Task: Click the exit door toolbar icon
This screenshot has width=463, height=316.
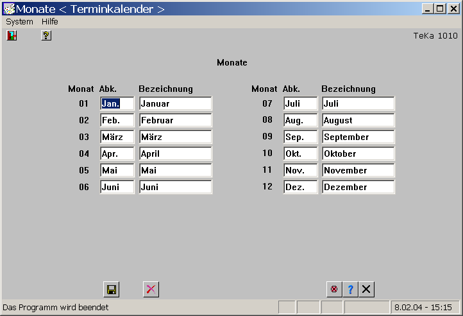Action: pyautogui.click(x=12, y=36)
